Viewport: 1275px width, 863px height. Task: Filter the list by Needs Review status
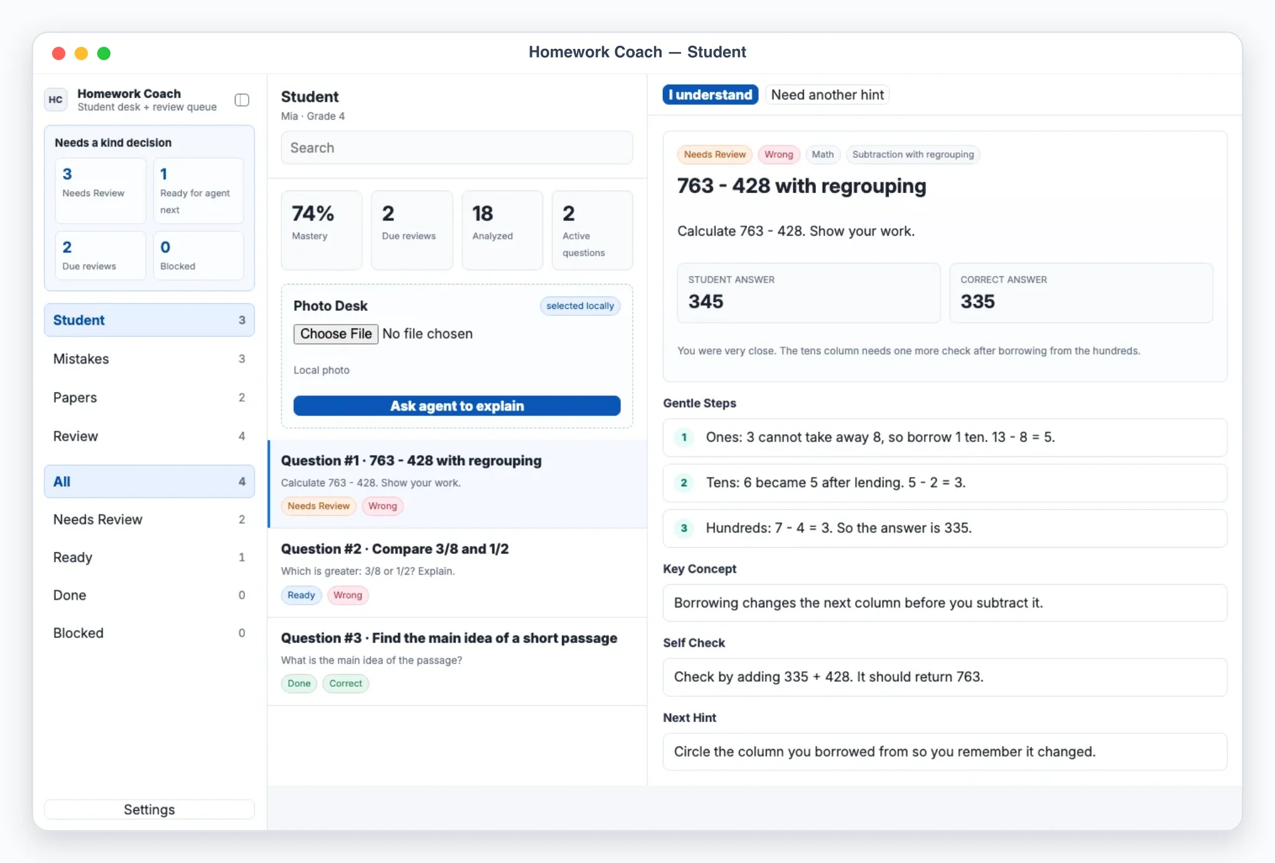click(x=149, y=520)
